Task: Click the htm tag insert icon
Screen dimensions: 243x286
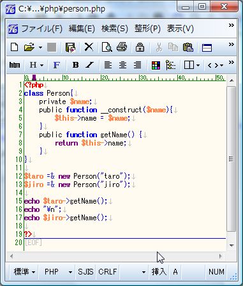Action: 15,65
